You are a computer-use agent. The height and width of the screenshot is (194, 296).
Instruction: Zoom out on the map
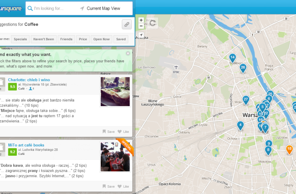(141, 26)
